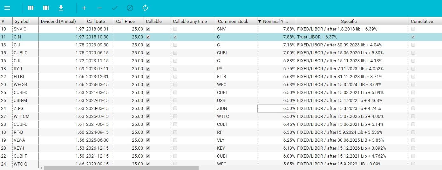Screen dimensions: 442x170
Task: Click the descending sort arrow on Nominal Yield
Action: coord(260,21)
